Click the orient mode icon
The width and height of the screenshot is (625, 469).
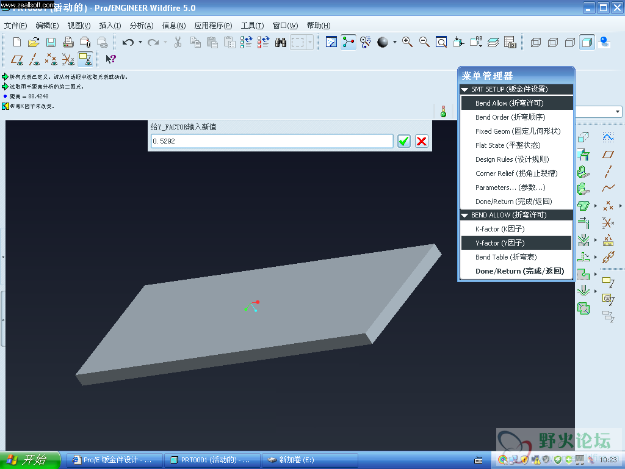pos(366,42)
